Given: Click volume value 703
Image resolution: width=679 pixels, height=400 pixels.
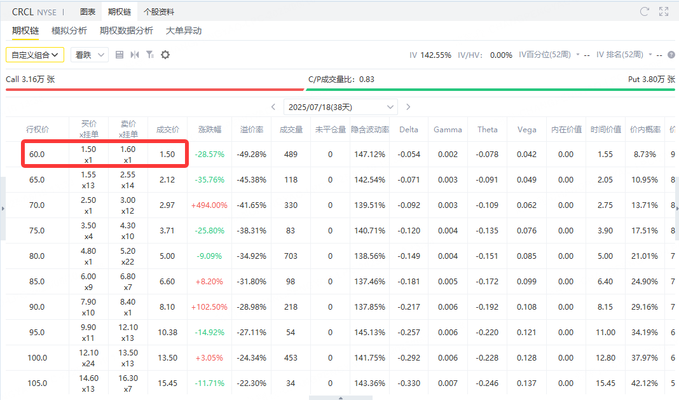Looking at the screenshot, I should 291,256.
